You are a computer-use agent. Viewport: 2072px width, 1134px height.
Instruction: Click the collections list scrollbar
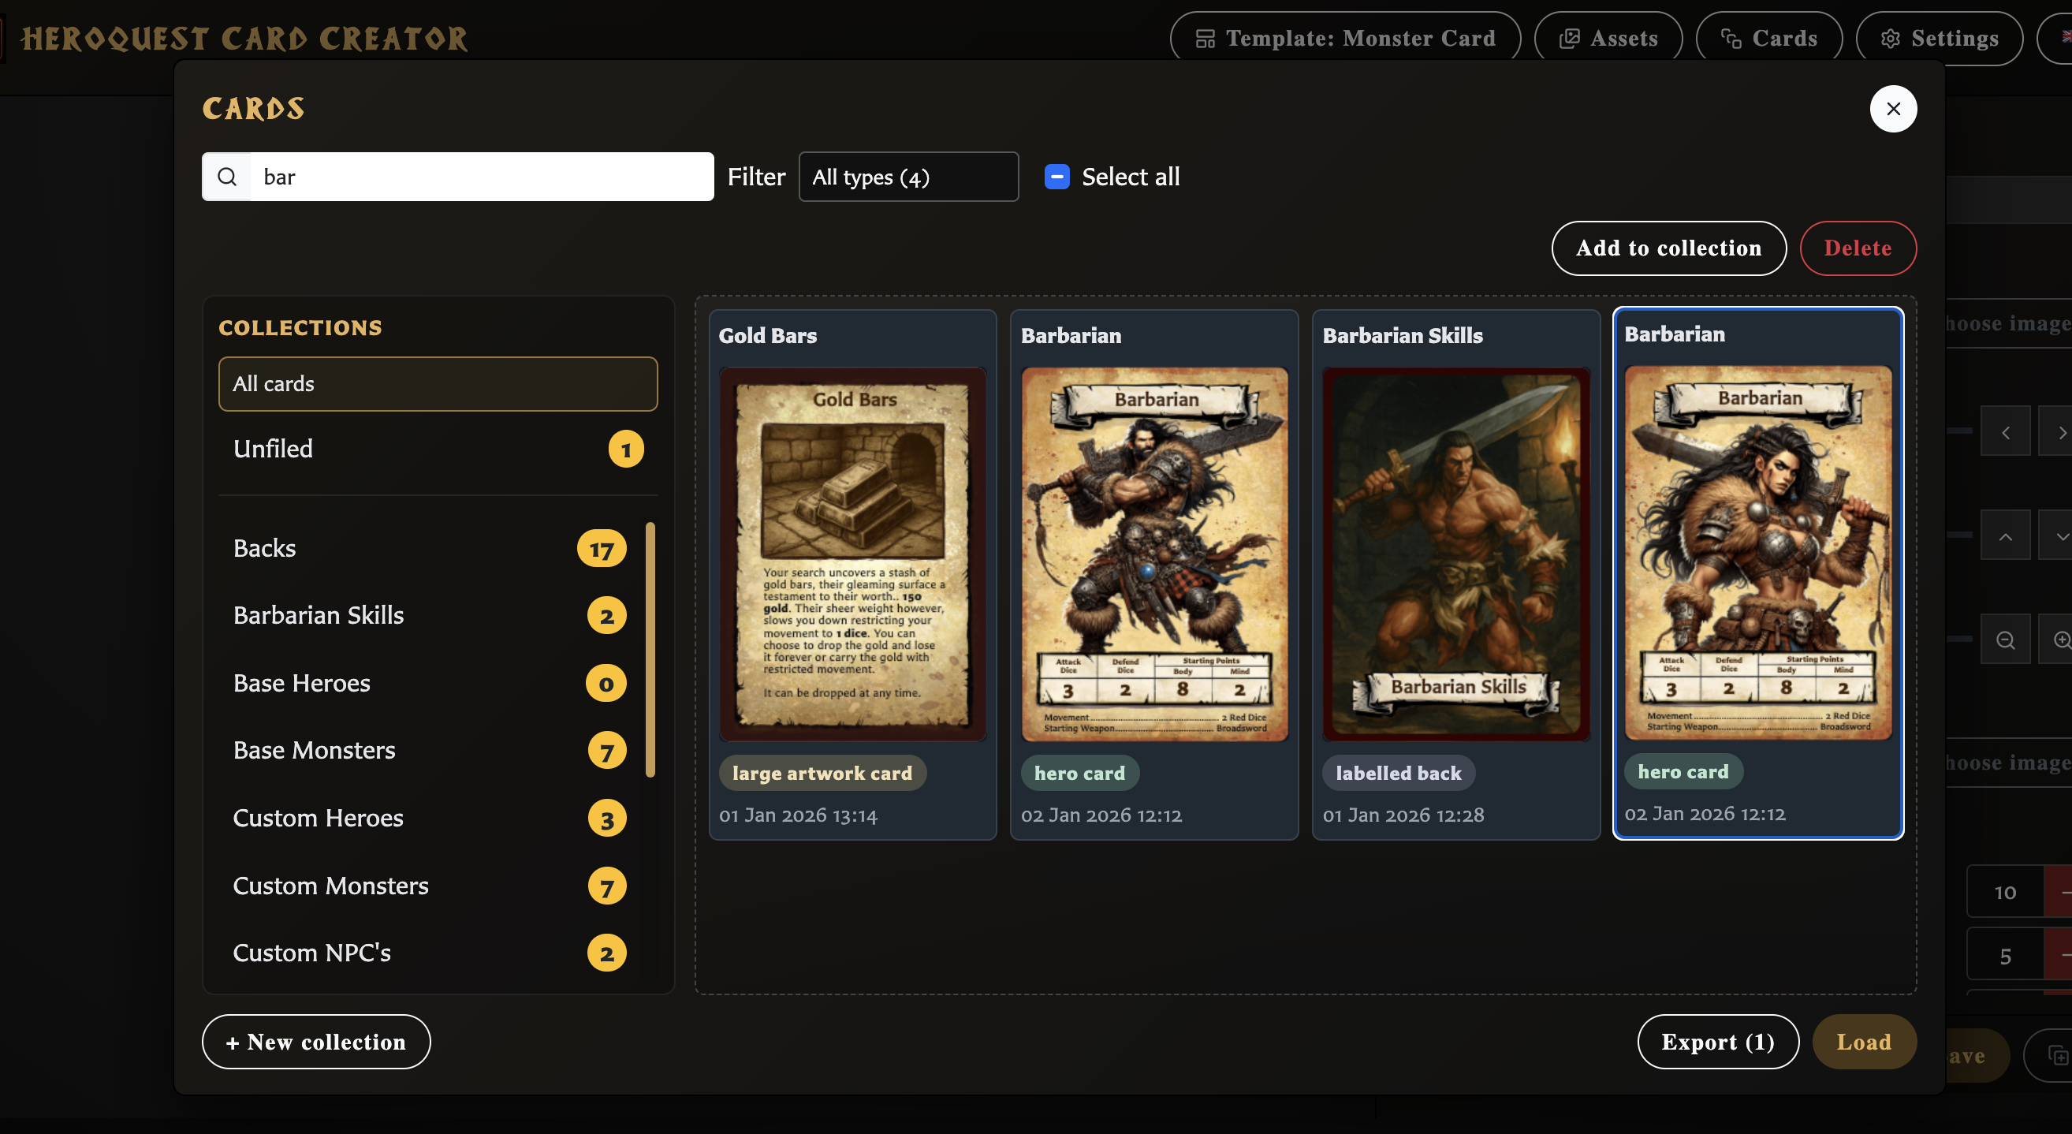[650, 649]
